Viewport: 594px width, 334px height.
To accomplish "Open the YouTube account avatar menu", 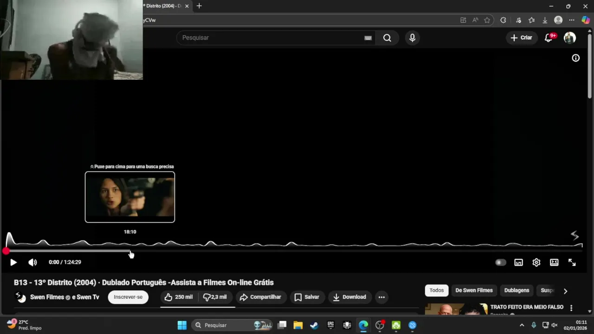I will [x=569, y=38].
